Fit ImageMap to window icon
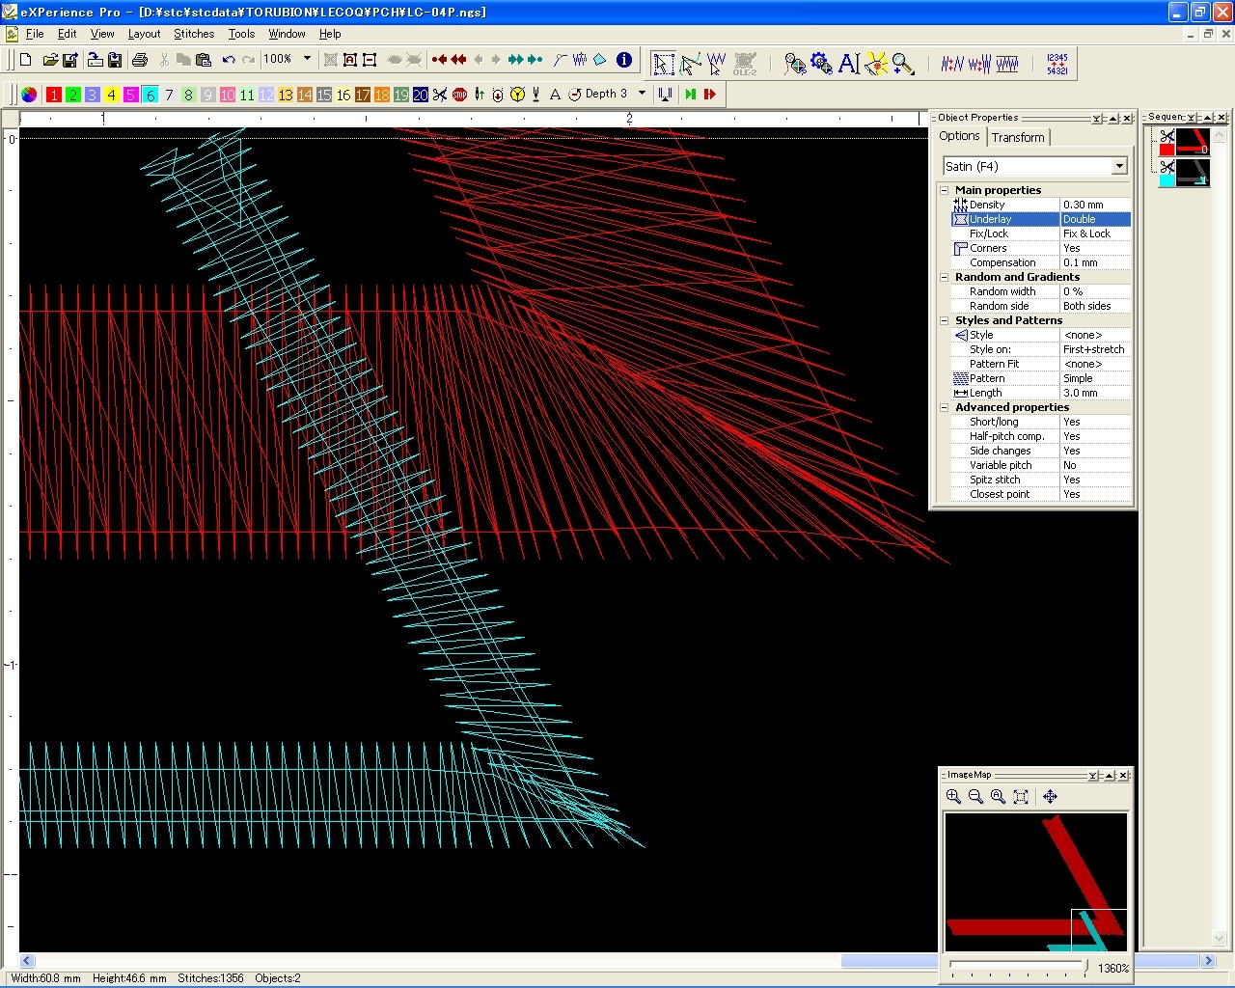 1021,796
